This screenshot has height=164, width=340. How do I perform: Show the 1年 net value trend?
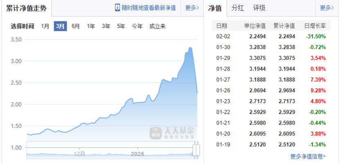click(91, 26)
